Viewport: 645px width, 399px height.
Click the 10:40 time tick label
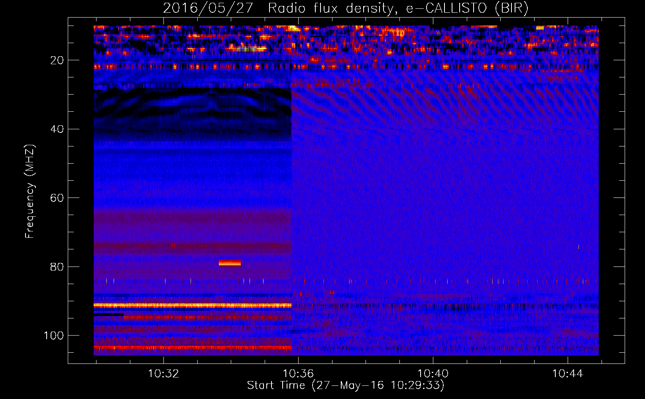[433, 374]
